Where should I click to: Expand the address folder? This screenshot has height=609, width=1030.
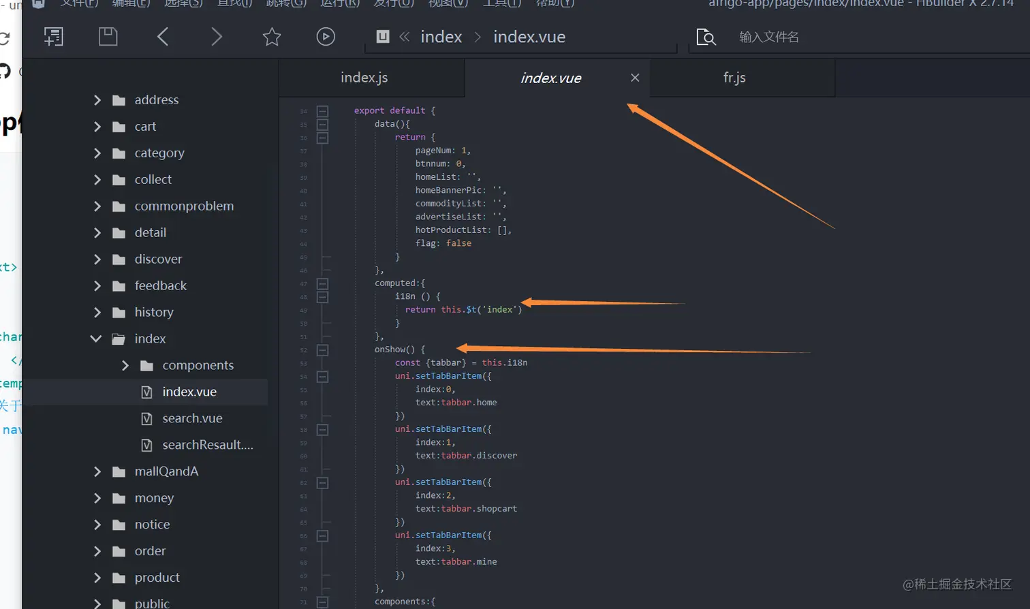click(x=97, y=100)
